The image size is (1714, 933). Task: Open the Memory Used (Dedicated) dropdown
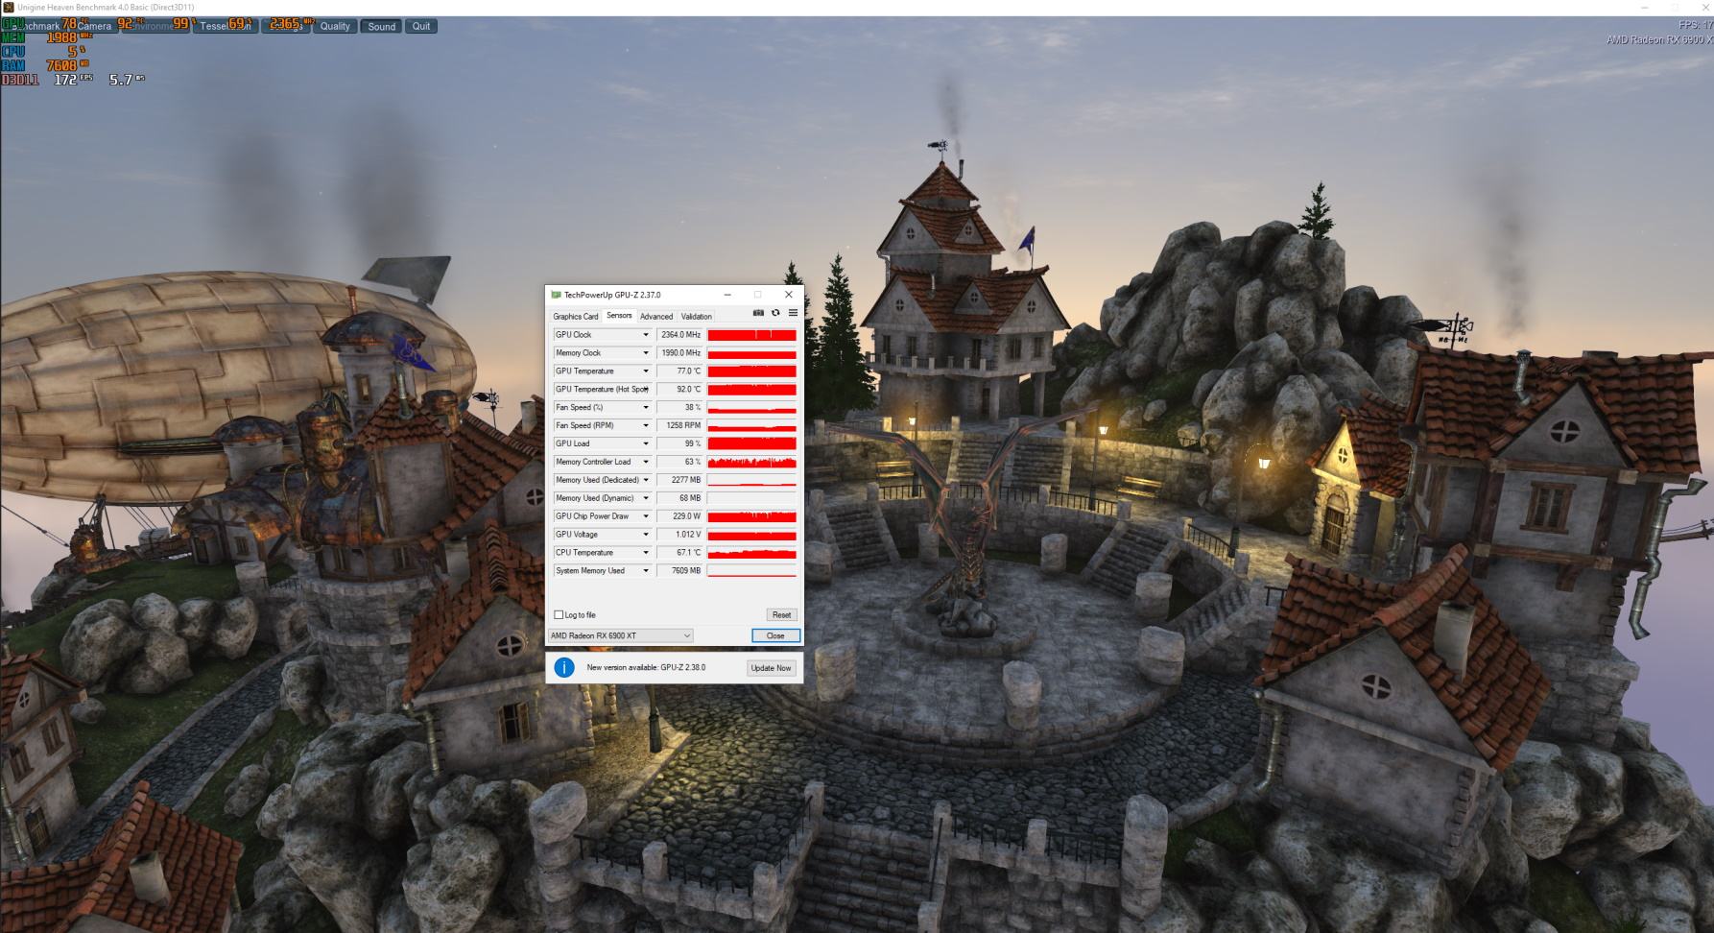646,480
